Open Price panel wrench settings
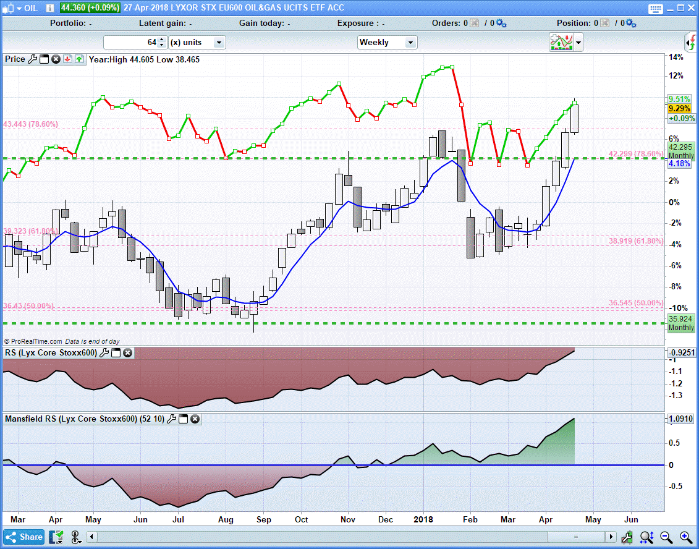This screenshot has width=699, height=549. point(33,59)
